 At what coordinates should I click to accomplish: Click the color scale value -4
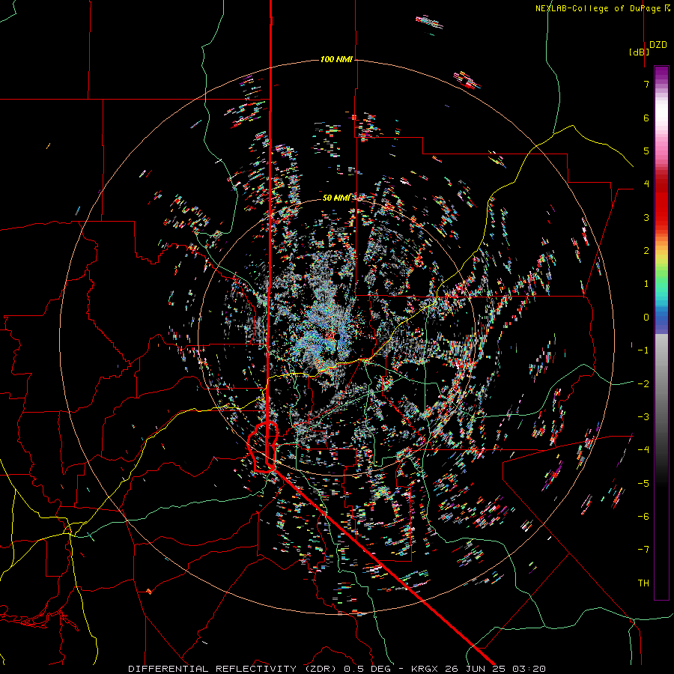pos(643,450)
